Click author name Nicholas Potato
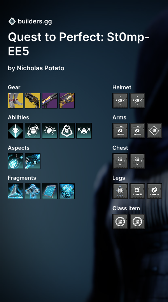Screen dimensions: 168x302 [40, 68]
